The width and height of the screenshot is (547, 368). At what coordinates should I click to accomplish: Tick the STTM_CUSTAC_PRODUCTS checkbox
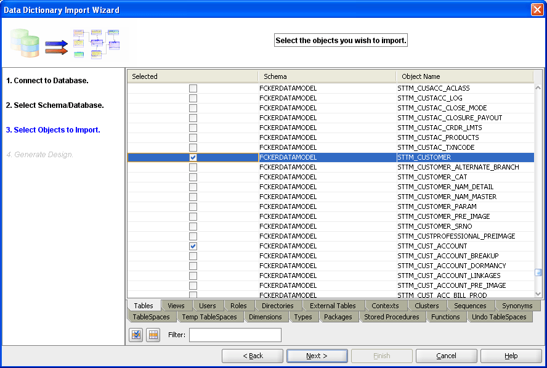[x=193, y=137]
